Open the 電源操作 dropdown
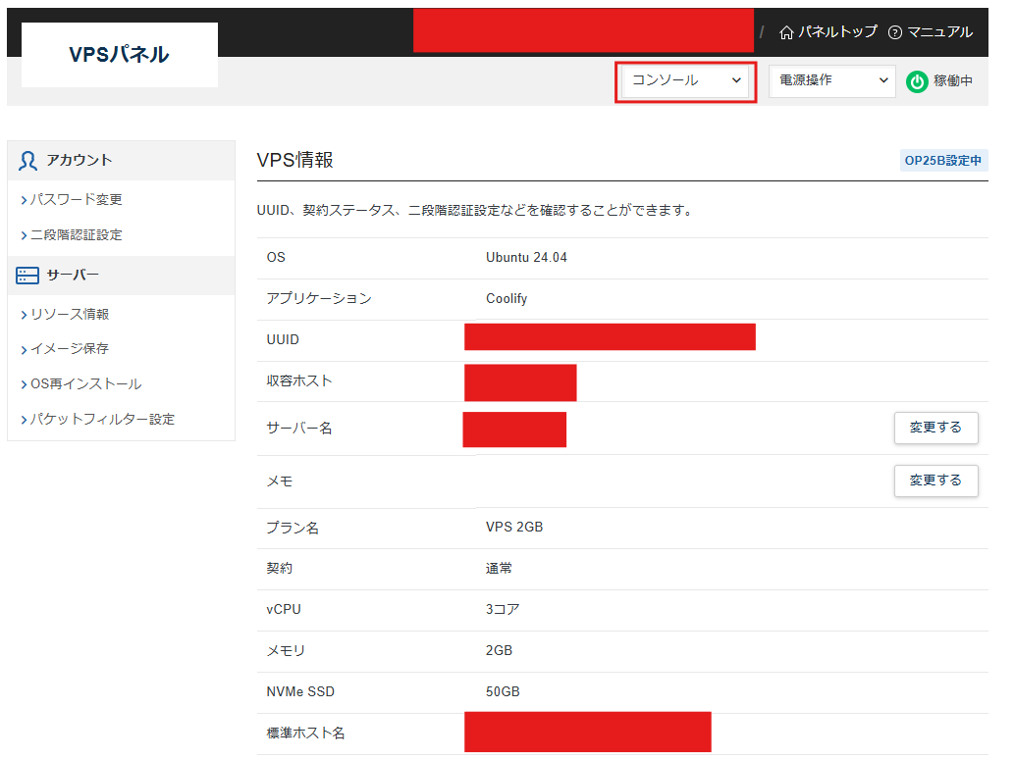The image size is (1014, 759). tap(831, 80)
